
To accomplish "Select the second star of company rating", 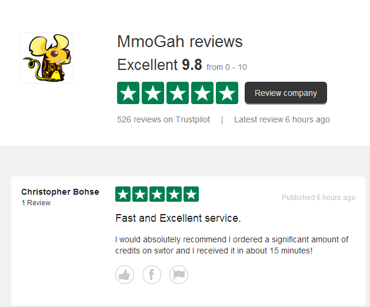I will (153, 93).
